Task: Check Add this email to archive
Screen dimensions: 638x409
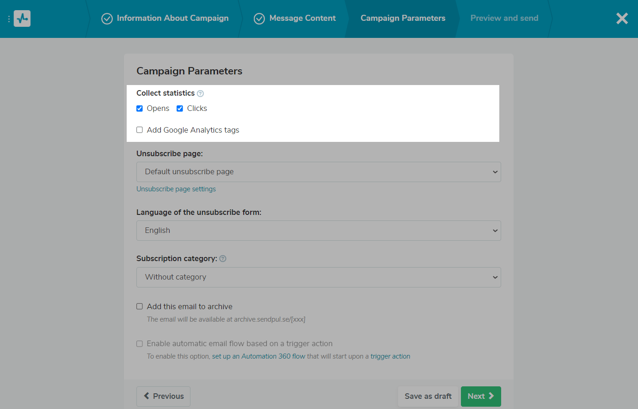Action: click(x=140, y=306)
